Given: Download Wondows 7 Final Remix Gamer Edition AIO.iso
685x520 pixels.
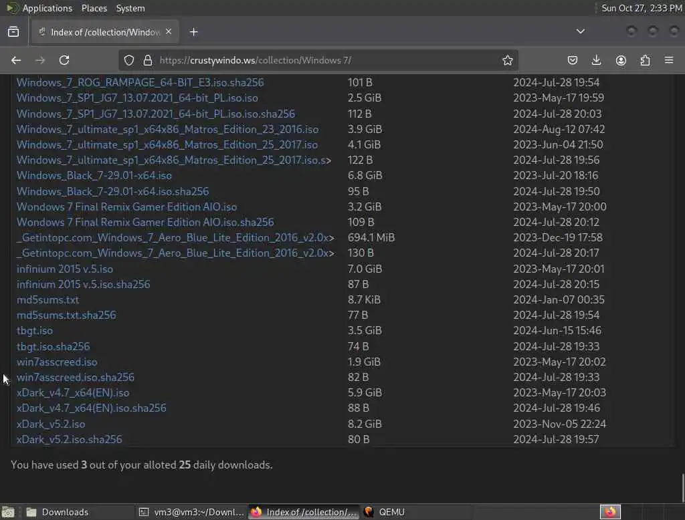Looking at the screenshot, I should click(126, 207).
